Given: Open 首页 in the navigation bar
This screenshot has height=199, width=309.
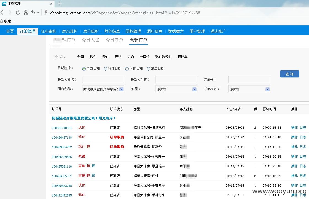Looking at the screenshot, I should pos(10,31).
